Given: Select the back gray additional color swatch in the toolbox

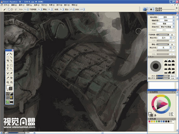Looking at the screenshot, I should click(11, 89).
